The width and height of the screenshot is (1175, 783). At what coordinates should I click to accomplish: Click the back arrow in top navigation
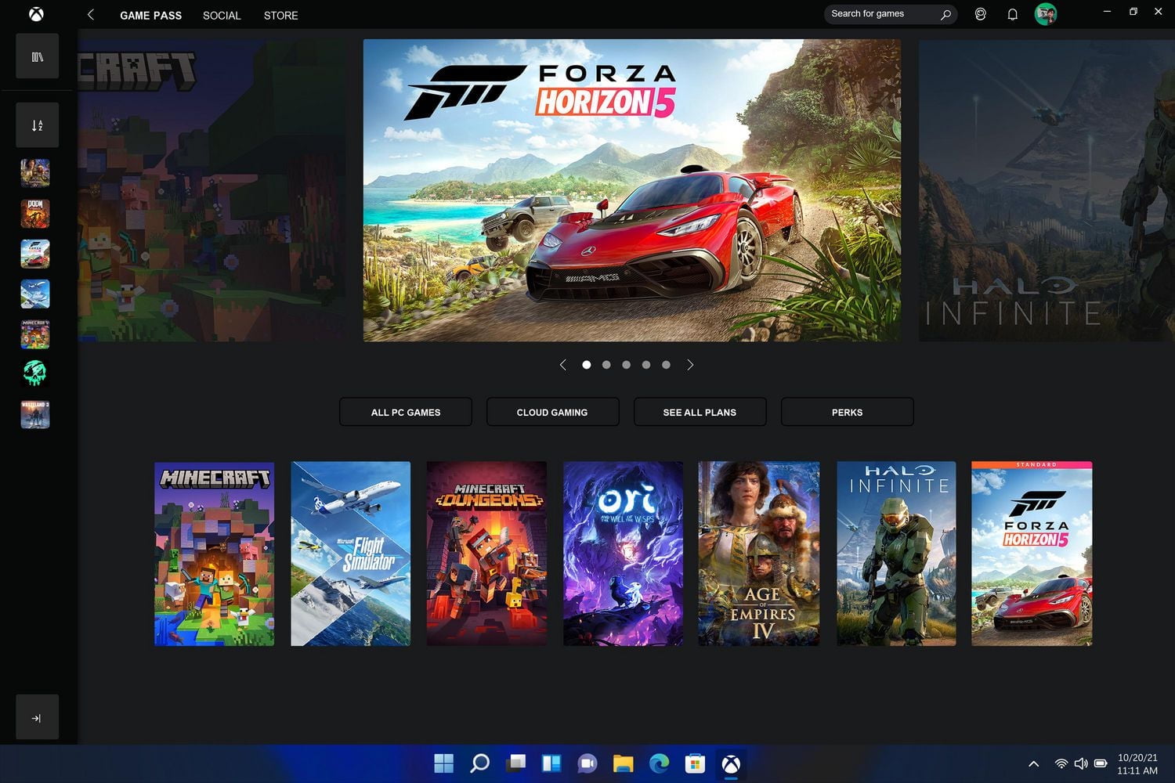click(x=91, y=15)
